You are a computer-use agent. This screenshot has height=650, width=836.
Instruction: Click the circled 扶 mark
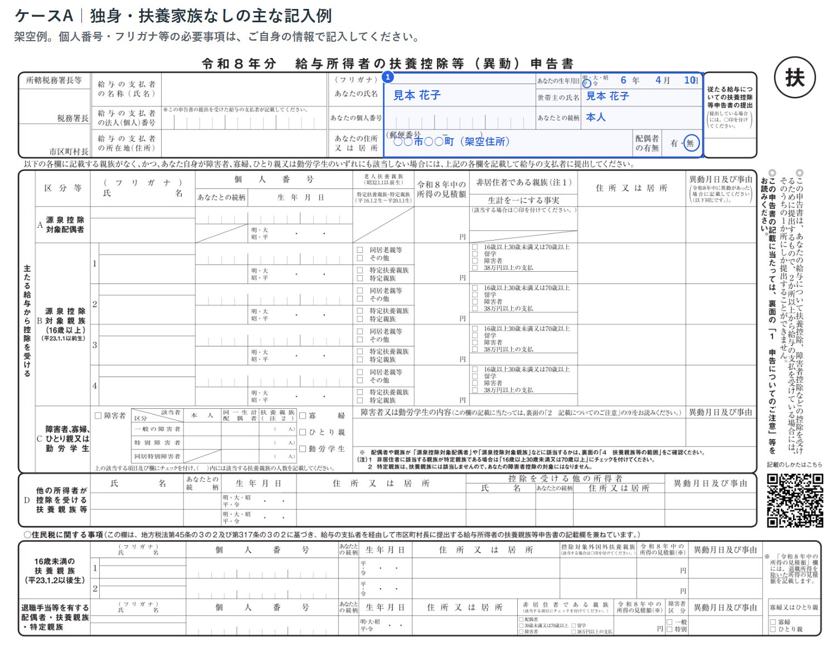tap(795, 78)
